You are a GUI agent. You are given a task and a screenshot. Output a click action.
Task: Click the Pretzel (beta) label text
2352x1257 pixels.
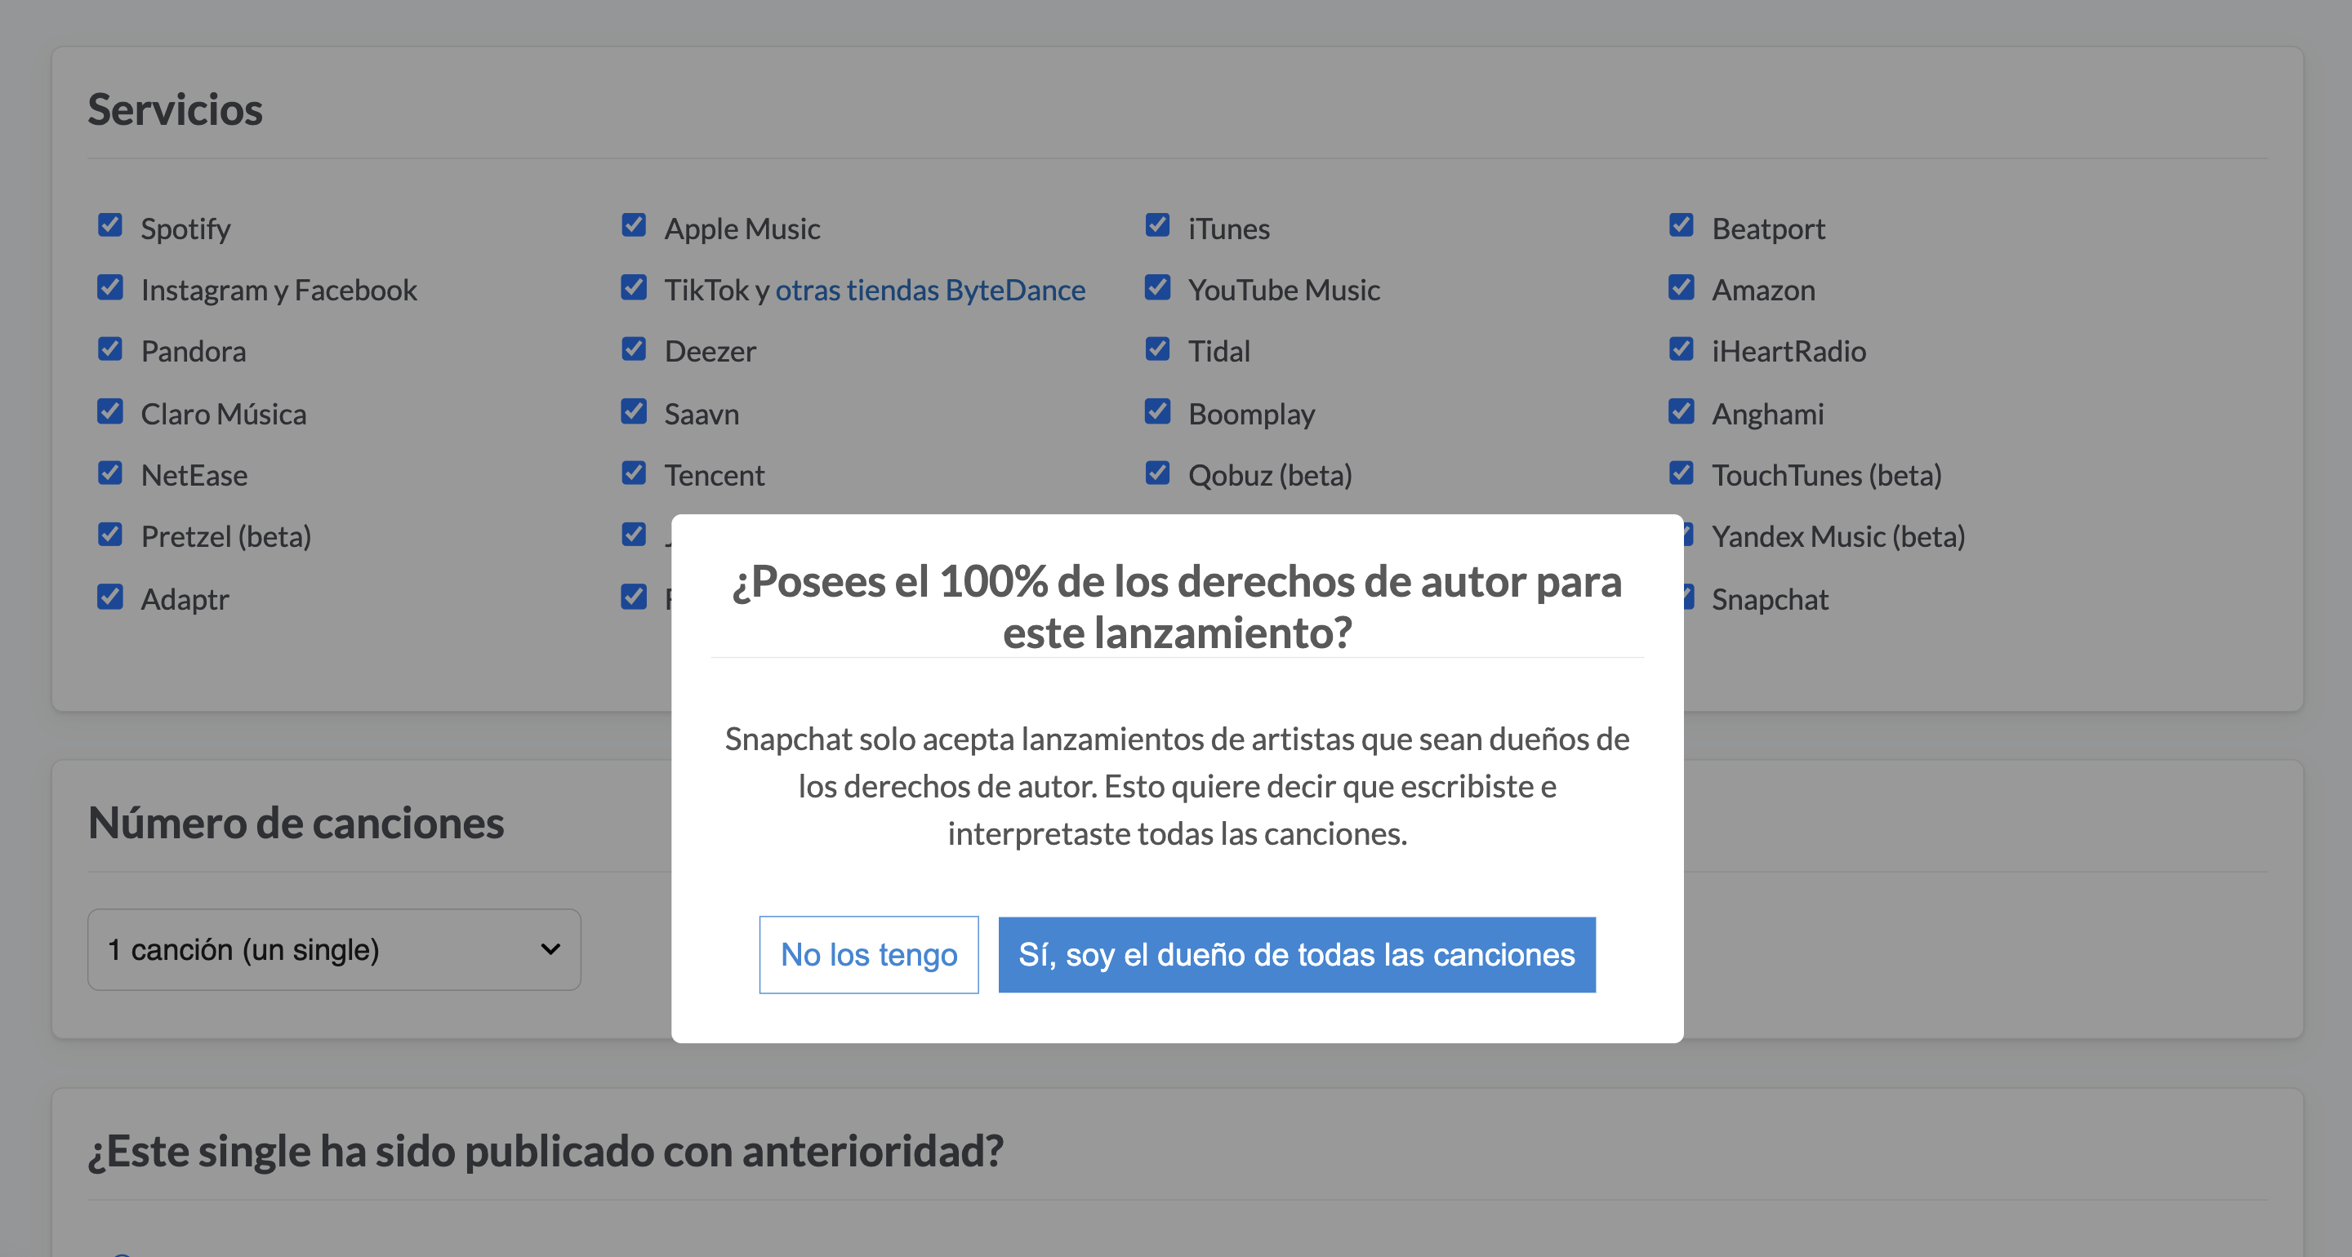[x=226, y=537]
